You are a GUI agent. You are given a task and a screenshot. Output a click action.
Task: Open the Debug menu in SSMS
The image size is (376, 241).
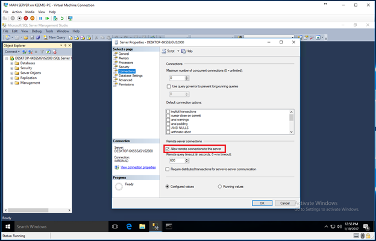pyautogui.click(x=37, y=31)
